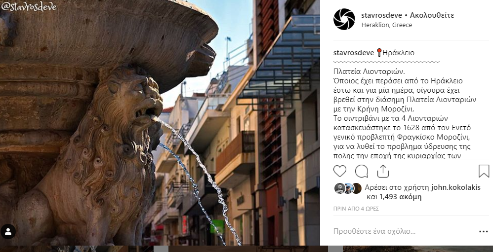Save the post with the bookmark icon
The image size is (493, 252).
[x=484, y=171]
